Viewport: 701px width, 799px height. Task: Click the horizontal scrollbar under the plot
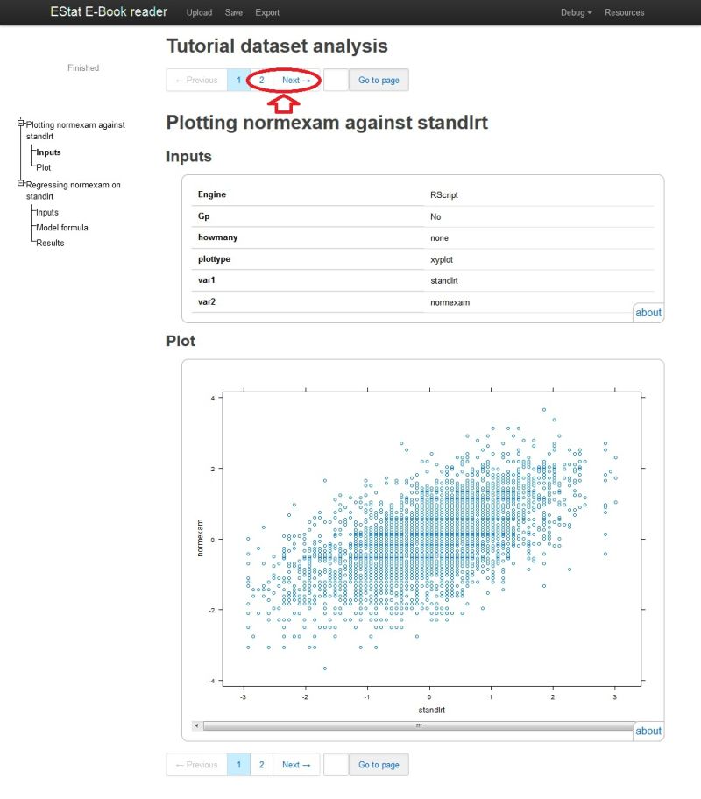[418, 725]
